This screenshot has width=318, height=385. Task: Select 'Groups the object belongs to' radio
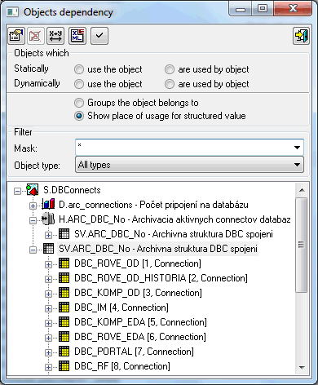pos(79,103)
